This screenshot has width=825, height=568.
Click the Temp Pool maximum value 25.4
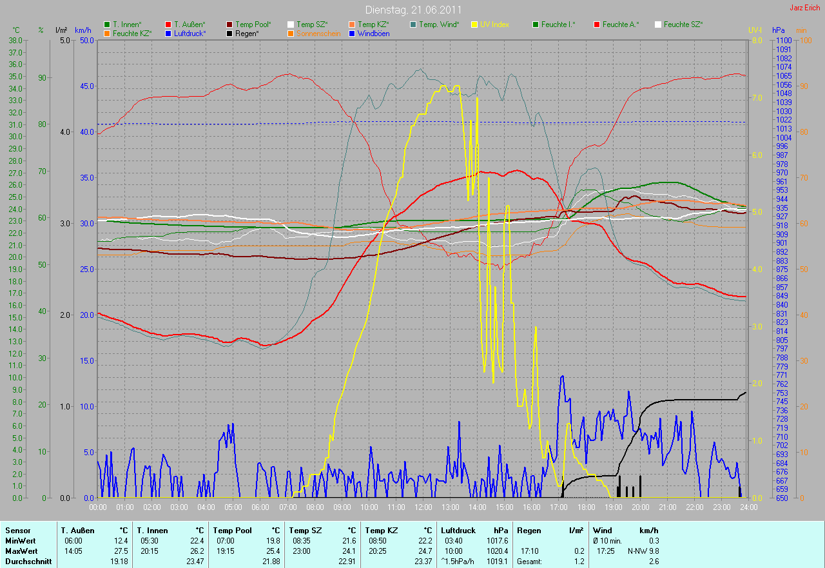click(273, 551)
